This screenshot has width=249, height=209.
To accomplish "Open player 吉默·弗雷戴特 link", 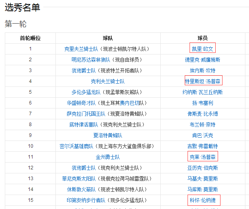I will coord(202,146).
